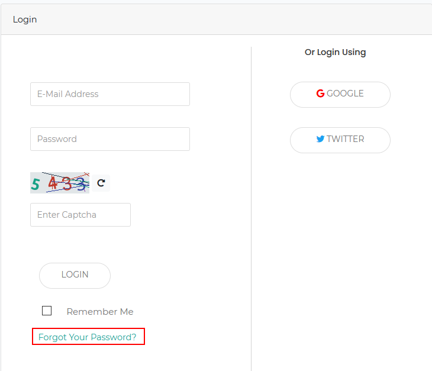Tick the Remember Me checkbox
The width and height of the screenshot is (432, 371).
click(47, 311)
